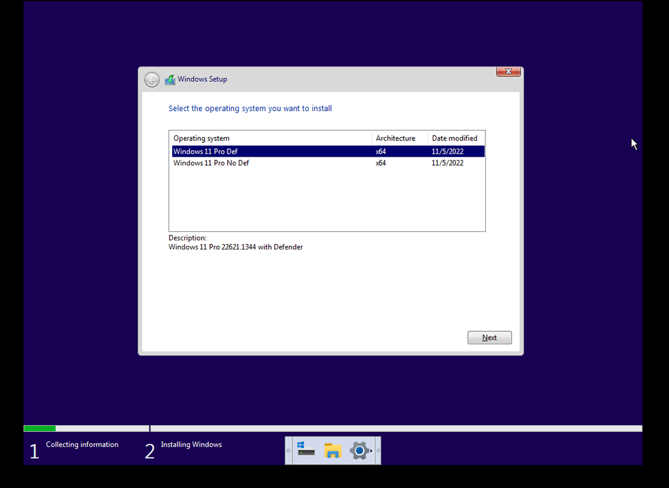Click the Next button
The width and height of the screenshot is (669, 488).
(490, 337)
